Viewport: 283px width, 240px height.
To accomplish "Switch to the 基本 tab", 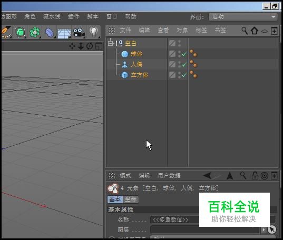I will point(115,199).
